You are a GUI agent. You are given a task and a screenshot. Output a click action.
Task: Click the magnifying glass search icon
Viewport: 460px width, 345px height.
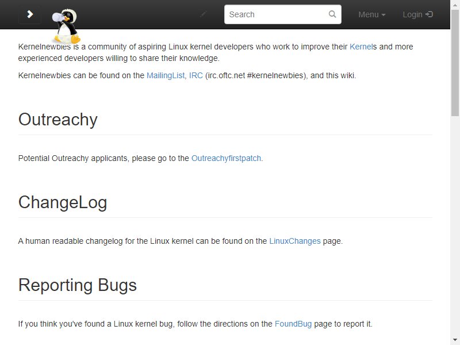332,14
